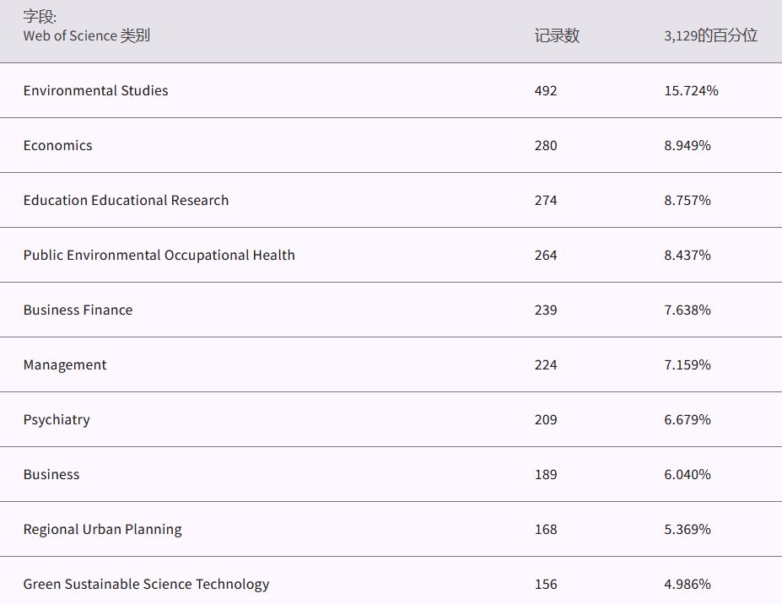Select the 8.757% percentage cell
The image size is (782, 604).
coord(687,201)
